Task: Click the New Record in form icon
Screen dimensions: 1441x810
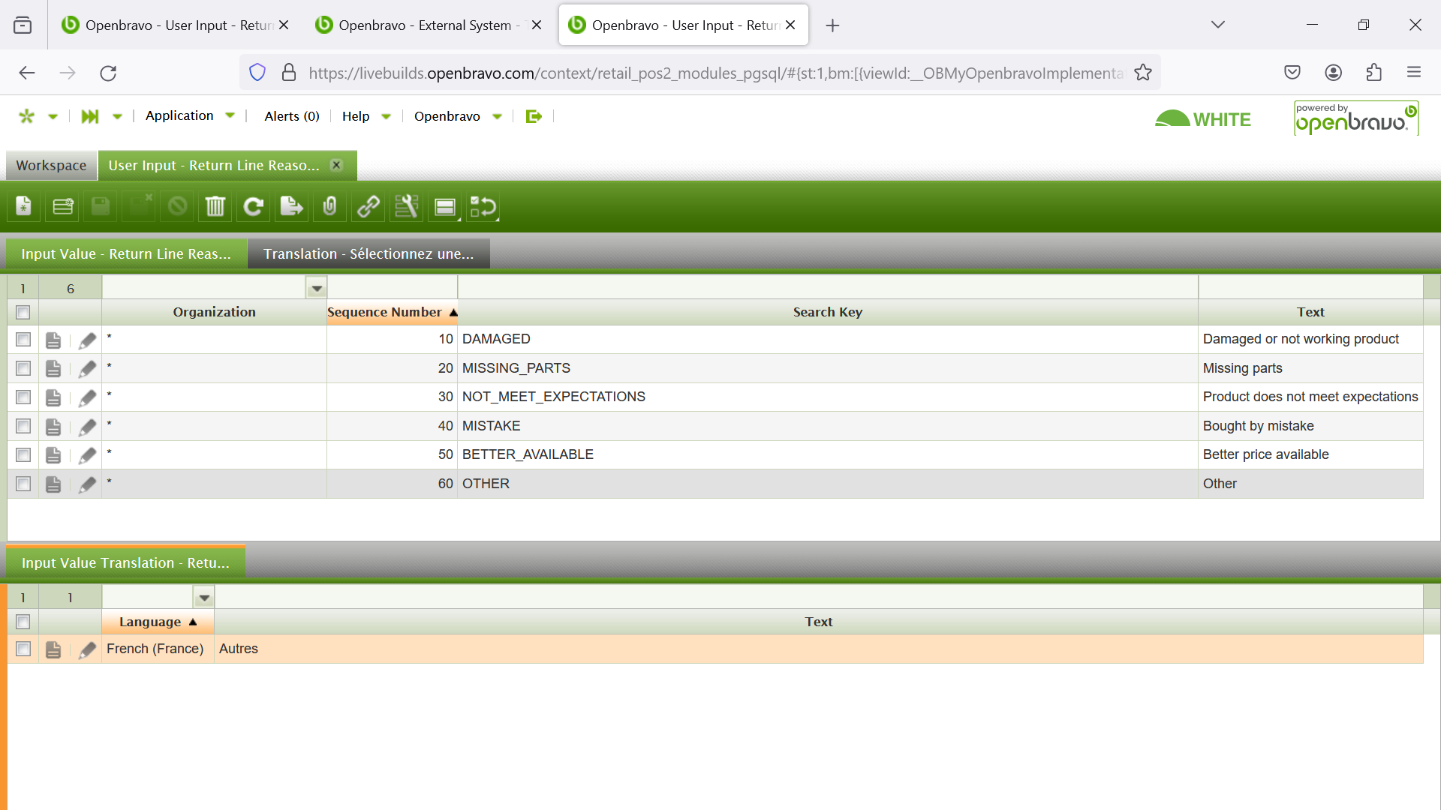Action: (x=24, y=206)
